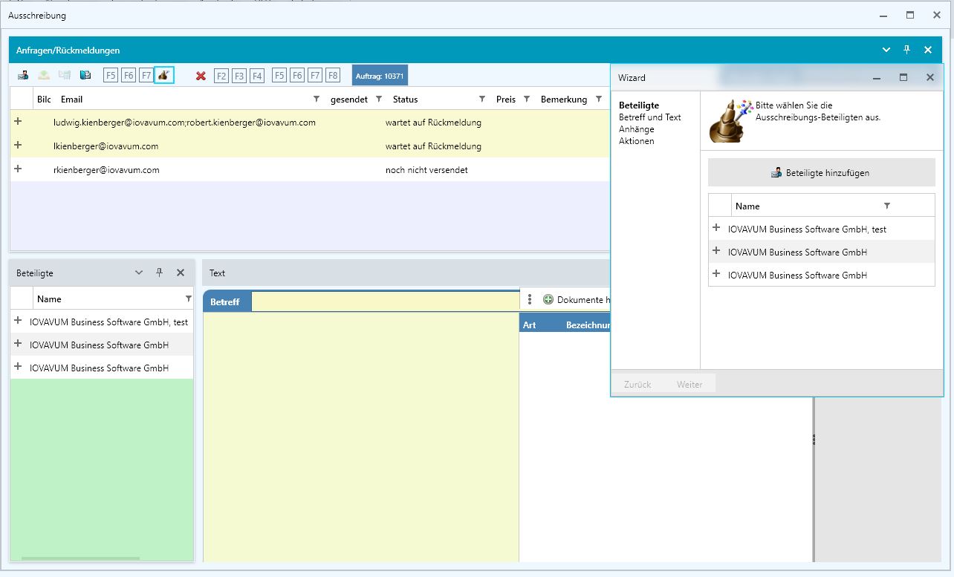This screenshot has height=577, width=954.
Task: Click the F8 toolbar button
Action: 333,75
